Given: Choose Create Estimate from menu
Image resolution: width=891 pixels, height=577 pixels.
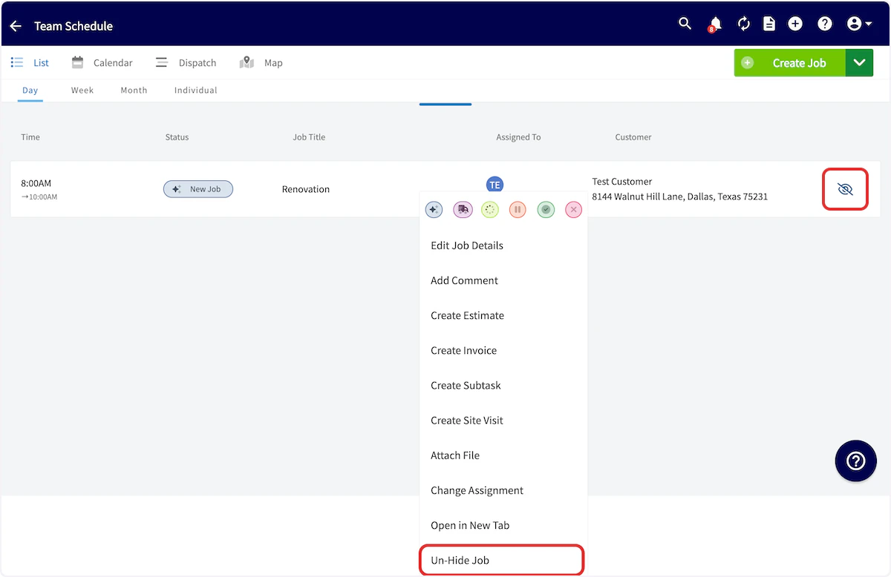Looking at the screenshot, I should pyautogui.click(x=503, y=315).
